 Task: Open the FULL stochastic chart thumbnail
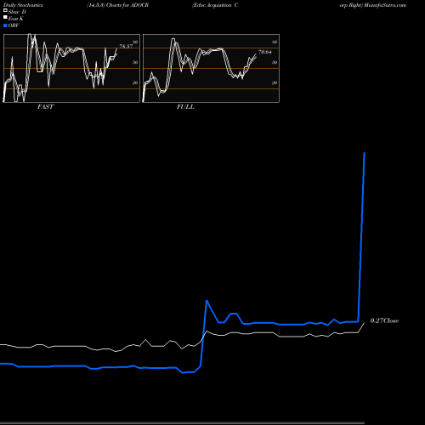point(211,68)
